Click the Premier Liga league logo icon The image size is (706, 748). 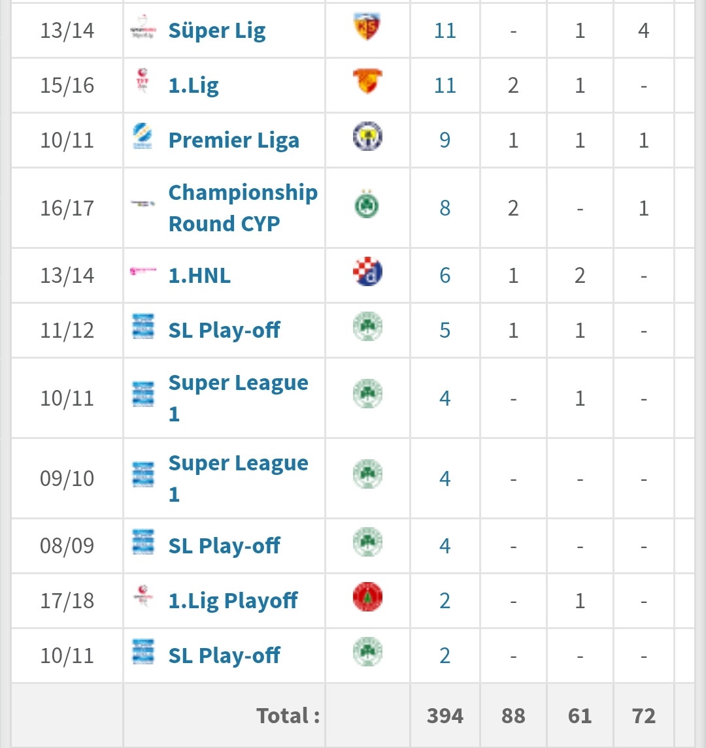143,137
